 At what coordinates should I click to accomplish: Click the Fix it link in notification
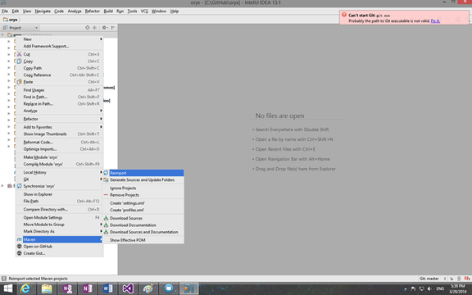click(435, 20)
